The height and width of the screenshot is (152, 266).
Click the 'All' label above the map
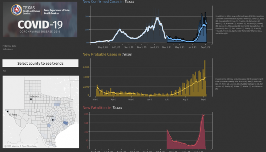4,71
